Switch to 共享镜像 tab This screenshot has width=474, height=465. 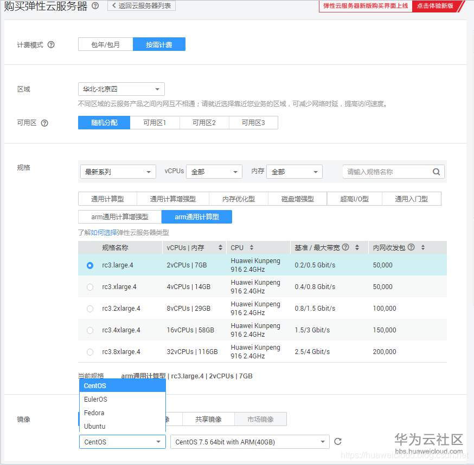coord(208,419)
